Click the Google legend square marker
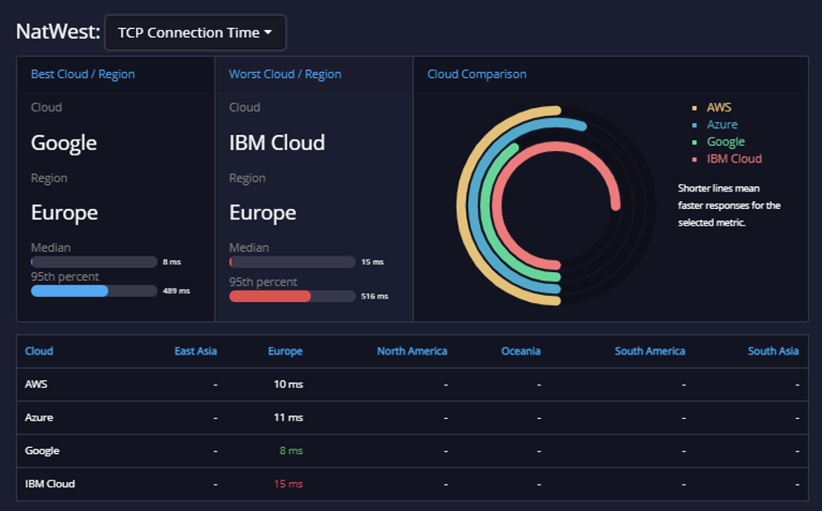This screenshot has height=511, width=822. pos(694,142)
